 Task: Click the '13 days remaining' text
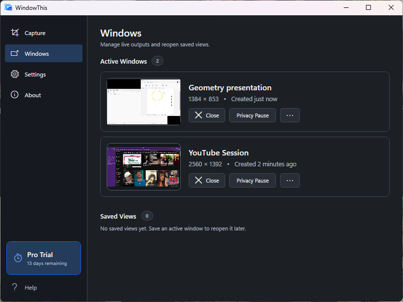click(x=47, y=264)
